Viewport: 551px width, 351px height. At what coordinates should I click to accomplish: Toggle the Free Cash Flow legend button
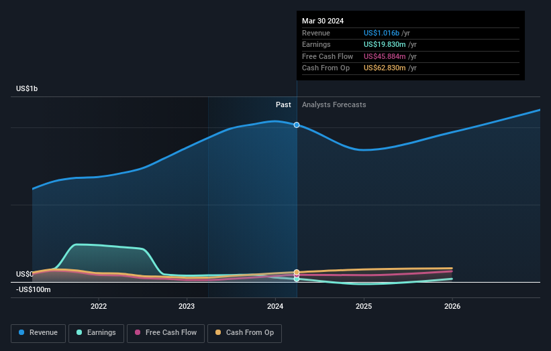[166, 333]
